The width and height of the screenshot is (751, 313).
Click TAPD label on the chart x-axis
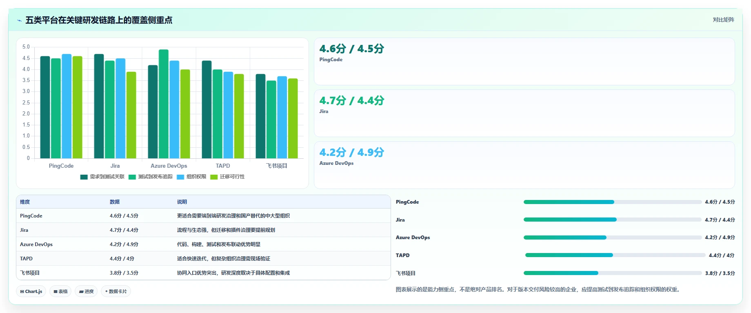(x=223, y=166)
